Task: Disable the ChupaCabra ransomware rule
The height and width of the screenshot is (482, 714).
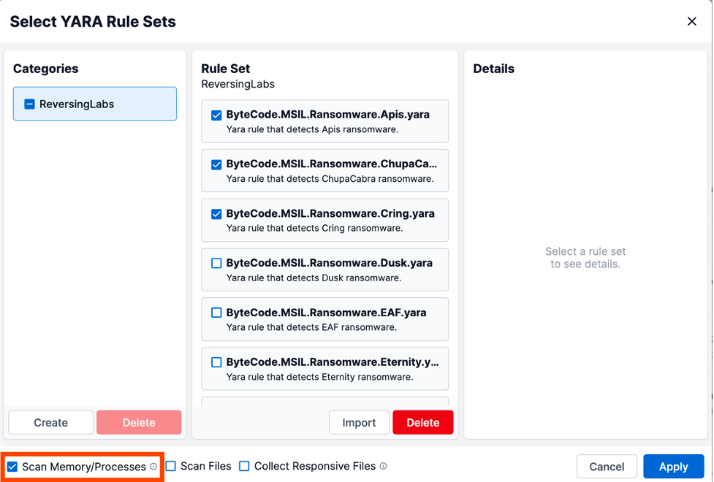Action: point(216,164)
